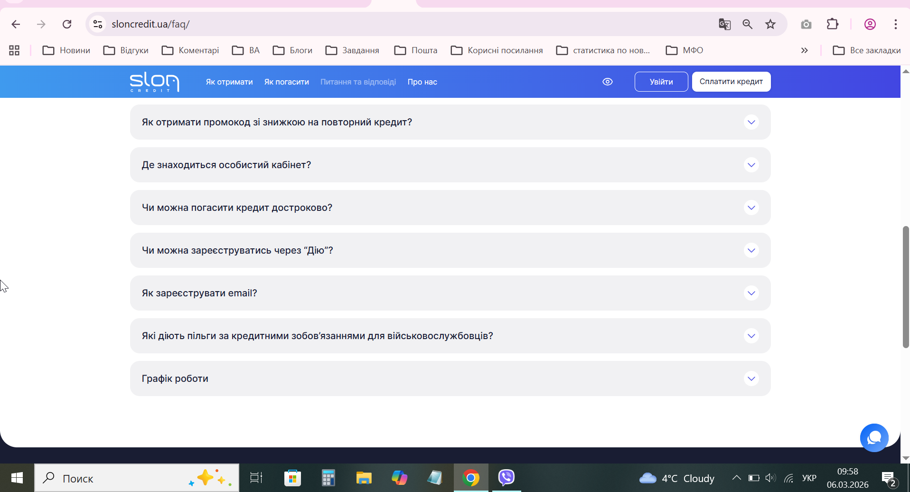Click the Windows 'Поиск' search box
The height and width of the screenshot is (492, 910).
pyautogui.click(x=137, y=478)
